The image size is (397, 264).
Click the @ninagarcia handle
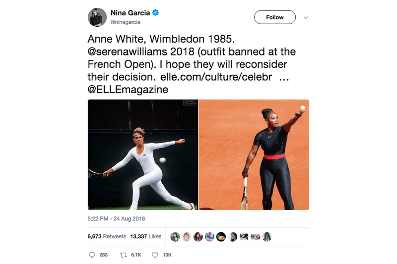point(126,22)
